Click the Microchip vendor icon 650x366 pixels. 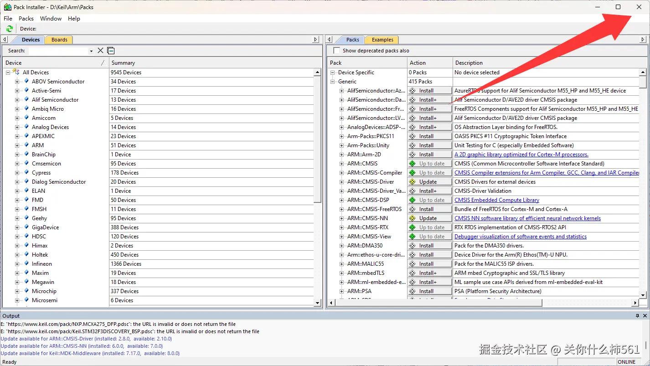coord(26,291)
